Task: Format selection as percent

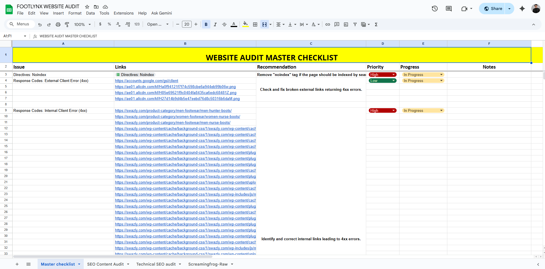Action: pos(109,24)
